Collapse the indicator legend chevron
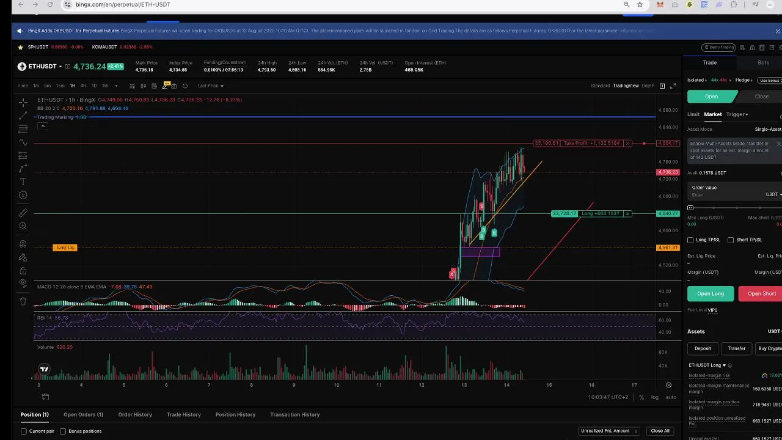782x440 pixels. [x=43, y=127]
